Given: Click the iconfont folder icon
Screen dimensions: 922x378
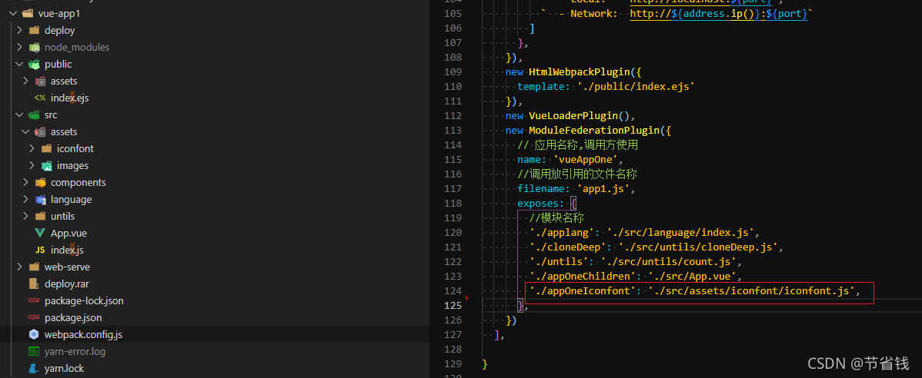Looking at the screenshot, I should tap(46, 148).
